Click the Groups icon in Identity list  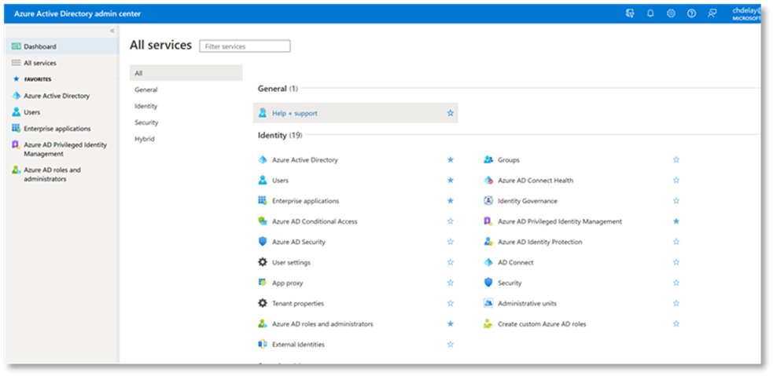tap(488, 160)
